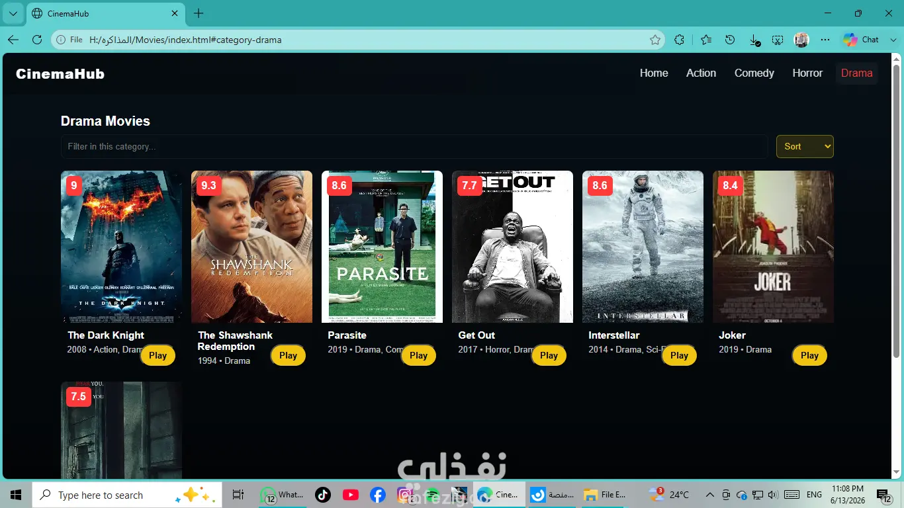Open the Joker poster
This screenshot has width=904, height=508.
click(x=773, y=247)
